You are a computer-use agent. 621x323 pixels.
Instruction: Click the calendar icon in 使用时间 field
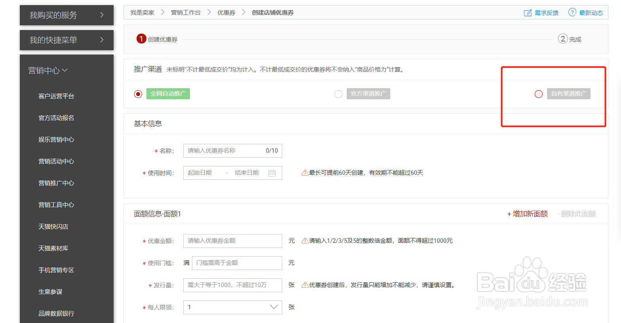[x=272, y=173]
